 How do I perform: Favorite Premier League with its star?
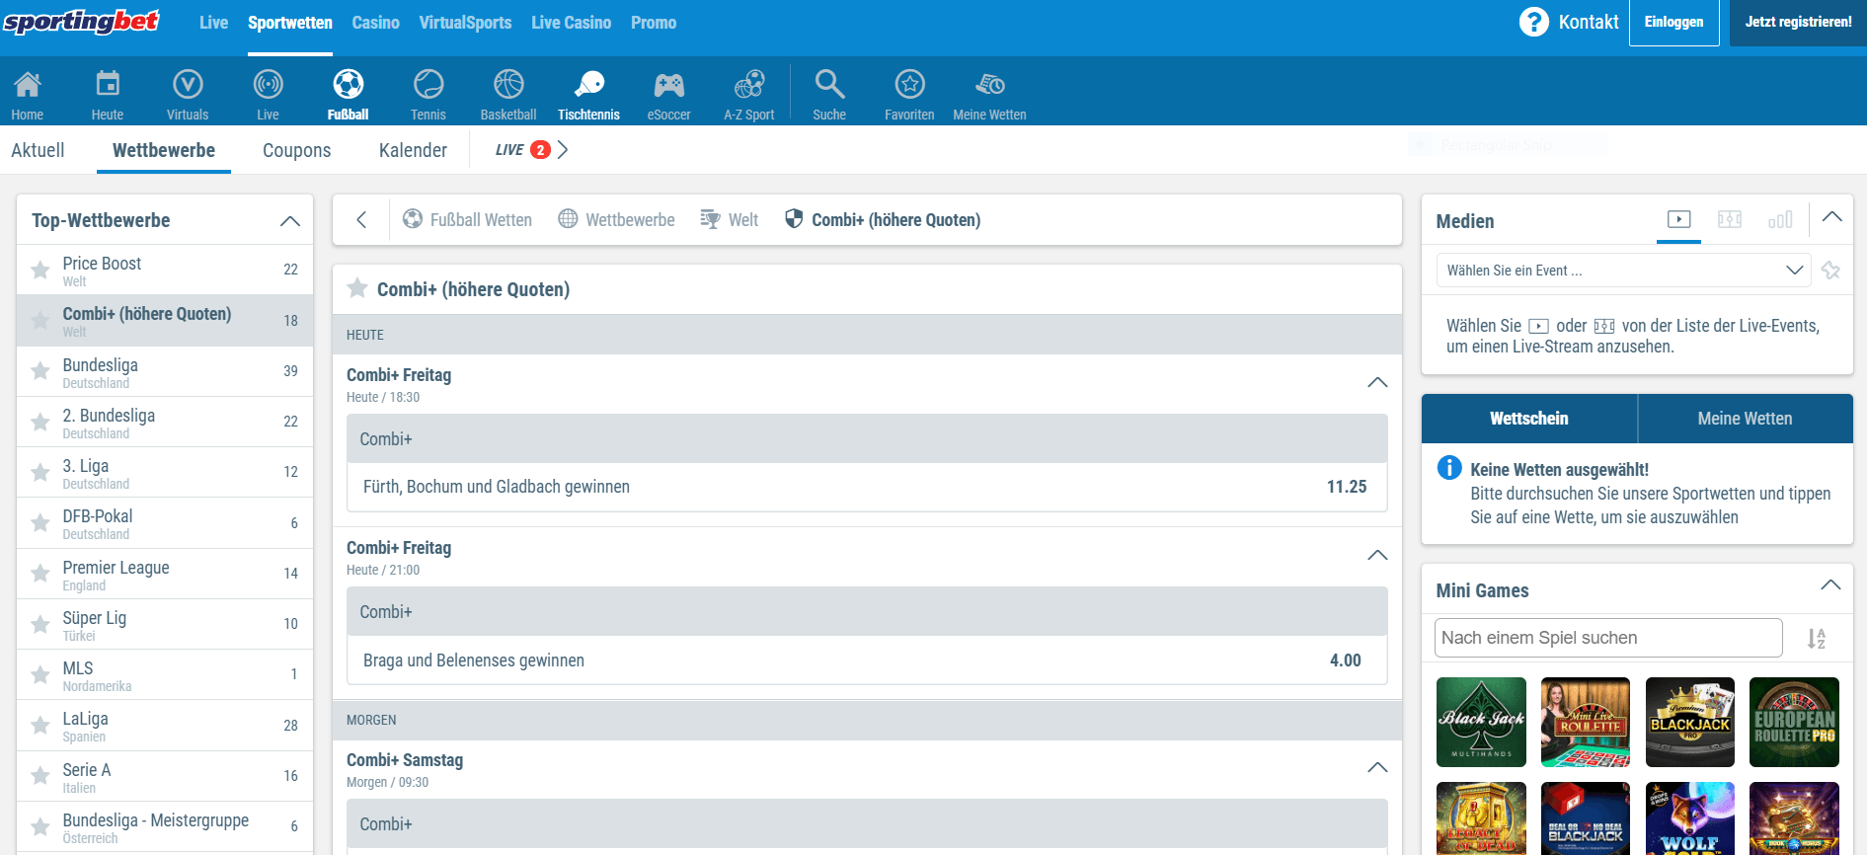[40, 574]
